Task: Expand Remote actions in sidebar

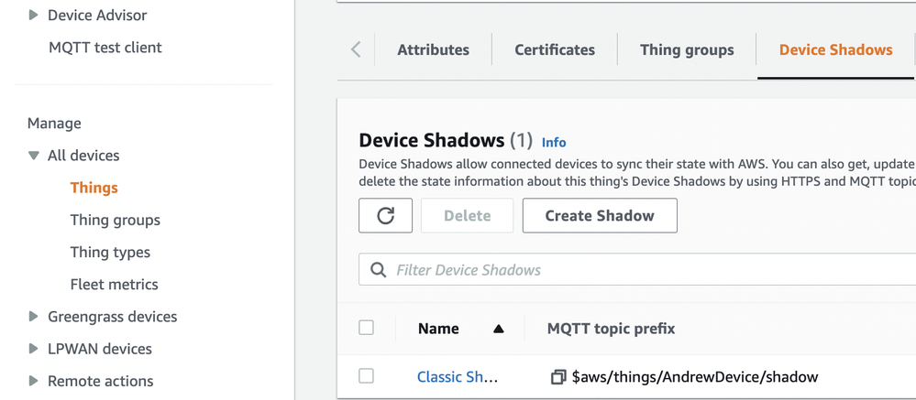Action: [x=33, y=381]
